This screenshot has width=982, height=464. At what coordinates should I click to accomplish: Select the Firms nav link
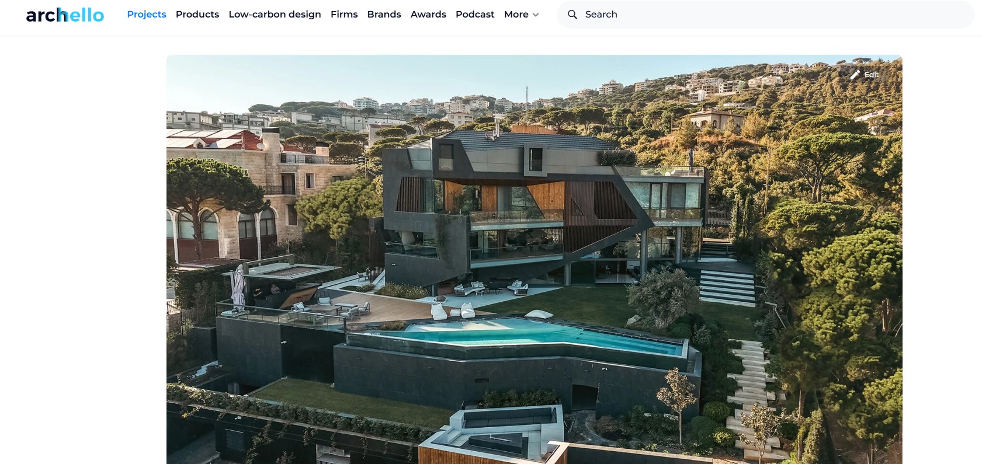click(x=344, y=15)
